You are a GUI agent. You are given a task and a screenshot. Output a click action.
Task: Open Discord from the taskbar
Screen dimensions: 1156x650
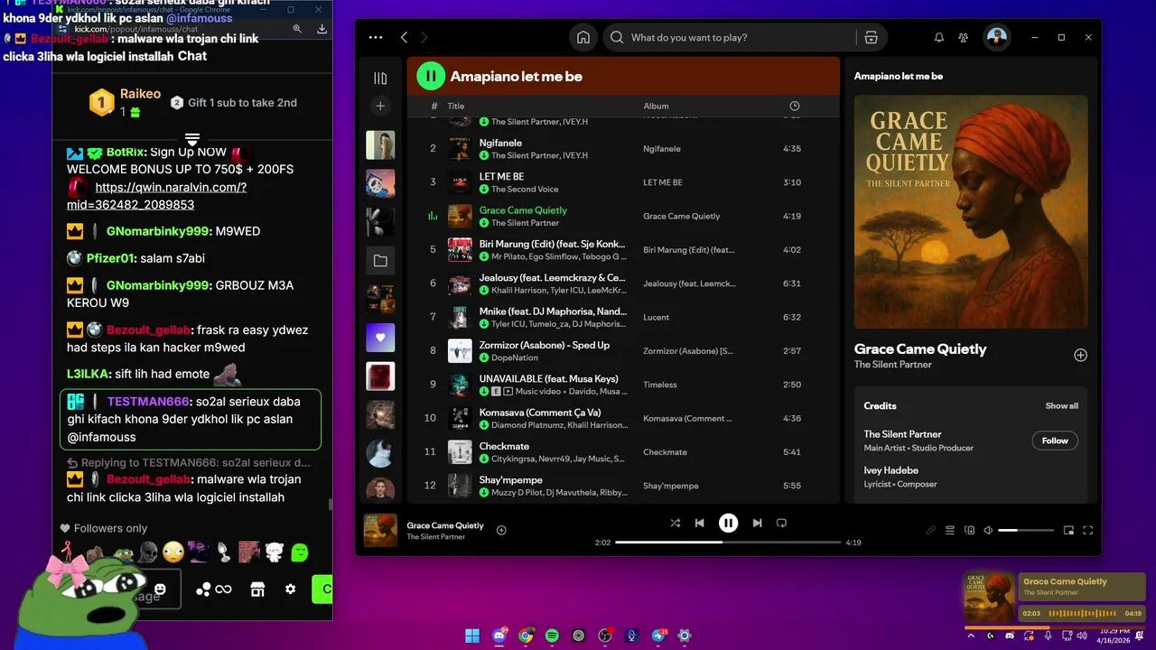(499, 636)
